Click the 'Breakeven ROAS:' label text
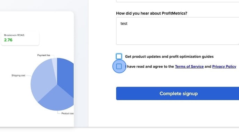 (14, 35)
